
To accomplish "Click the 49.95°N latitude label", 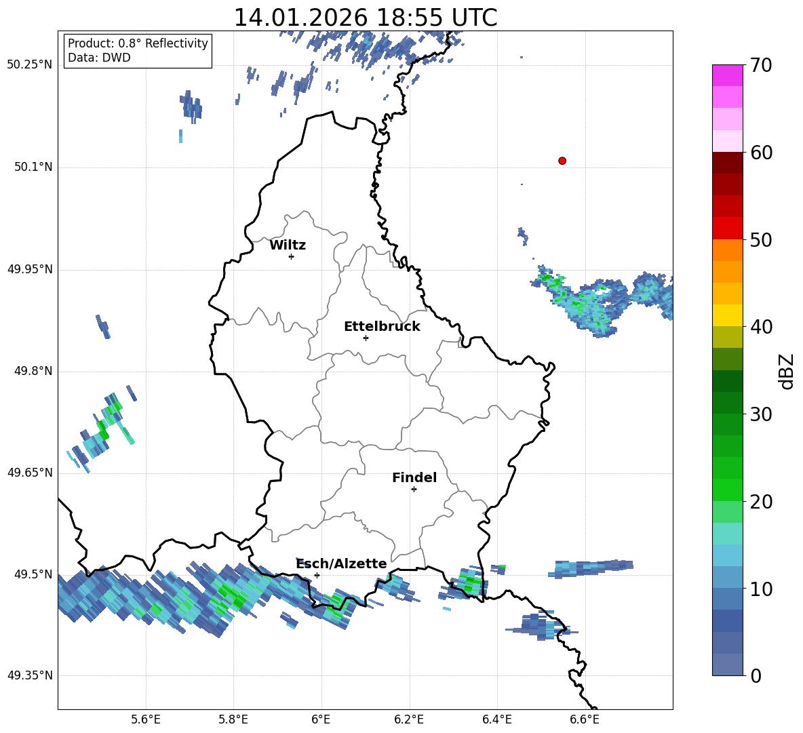I will click(30, 269).
